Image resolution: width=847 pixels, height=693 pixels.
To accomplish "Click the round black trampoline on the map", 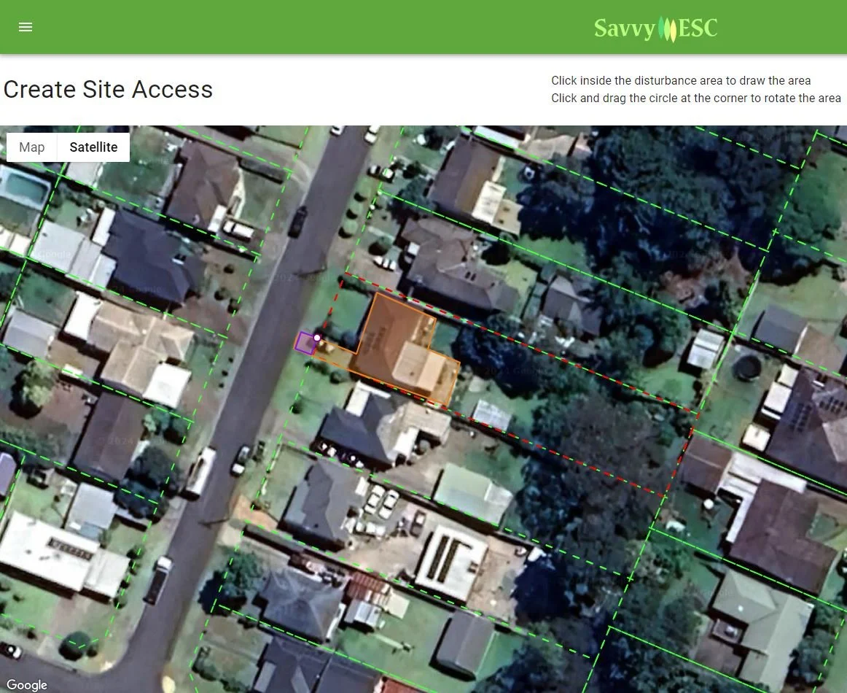I will point(747,368).
